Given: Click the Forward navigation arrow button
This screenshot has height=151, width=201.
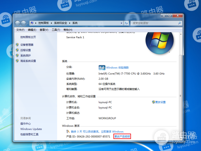Looking at the screenshot, I should point(23,23).
